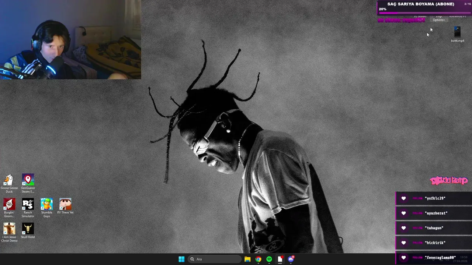Click the Ara search box on taskbar
Viewport: 472px width, 265px height.
point(215,259)
